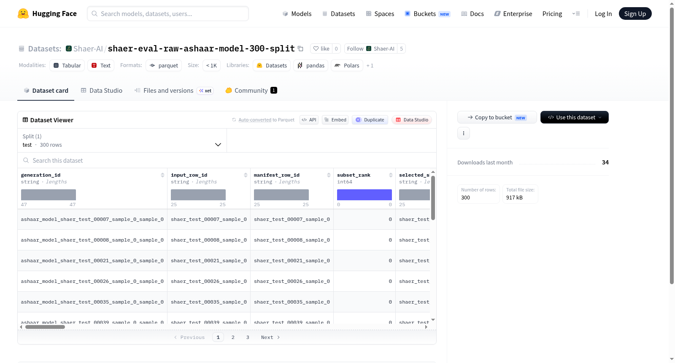Follow the Shaer-AI organization
This screenshot has width=675, height=363.
(x=371, y=48)
